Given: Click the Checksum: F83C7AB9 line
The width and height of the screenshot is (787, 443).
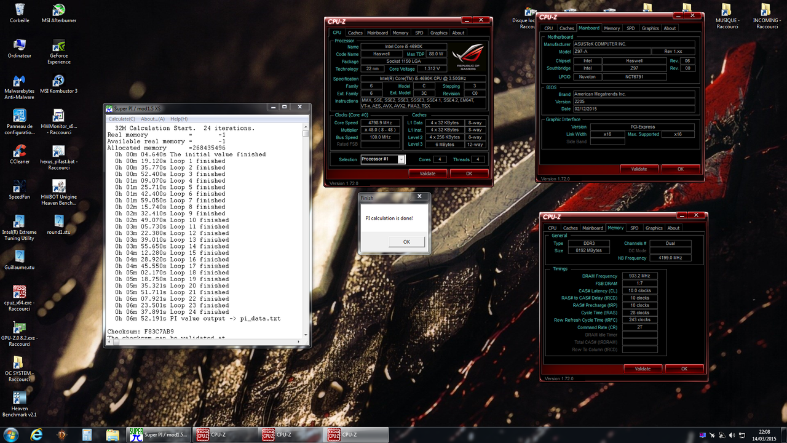Looking at the screenshot, I should coord(141,332).
